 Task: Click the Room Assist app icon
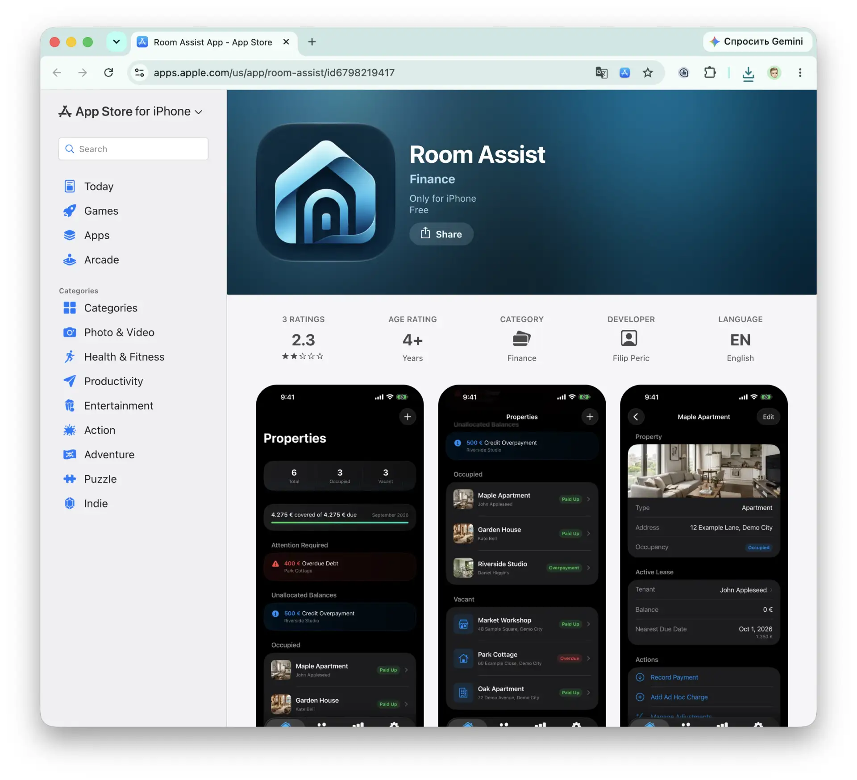(325, 192)
